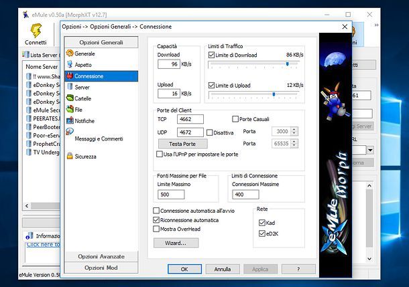This screenshot has width=409, height=287.
Task: Check the Disattiva UDP checkbox
Action: tap(209, 132)
